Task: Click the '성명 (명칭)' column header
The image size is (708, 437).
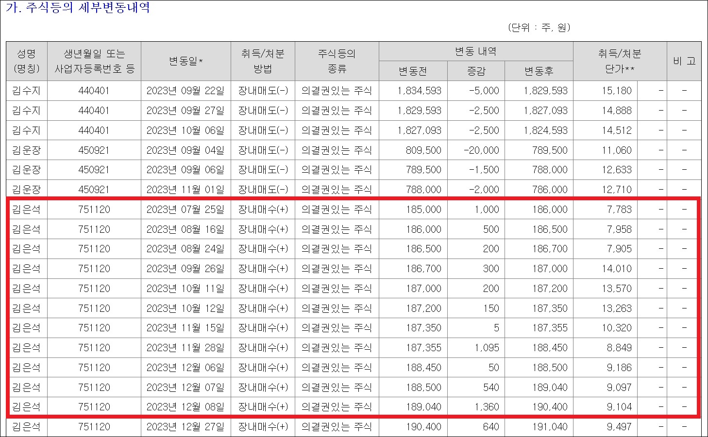Action: pyautogui.click(x=27, y=61)
